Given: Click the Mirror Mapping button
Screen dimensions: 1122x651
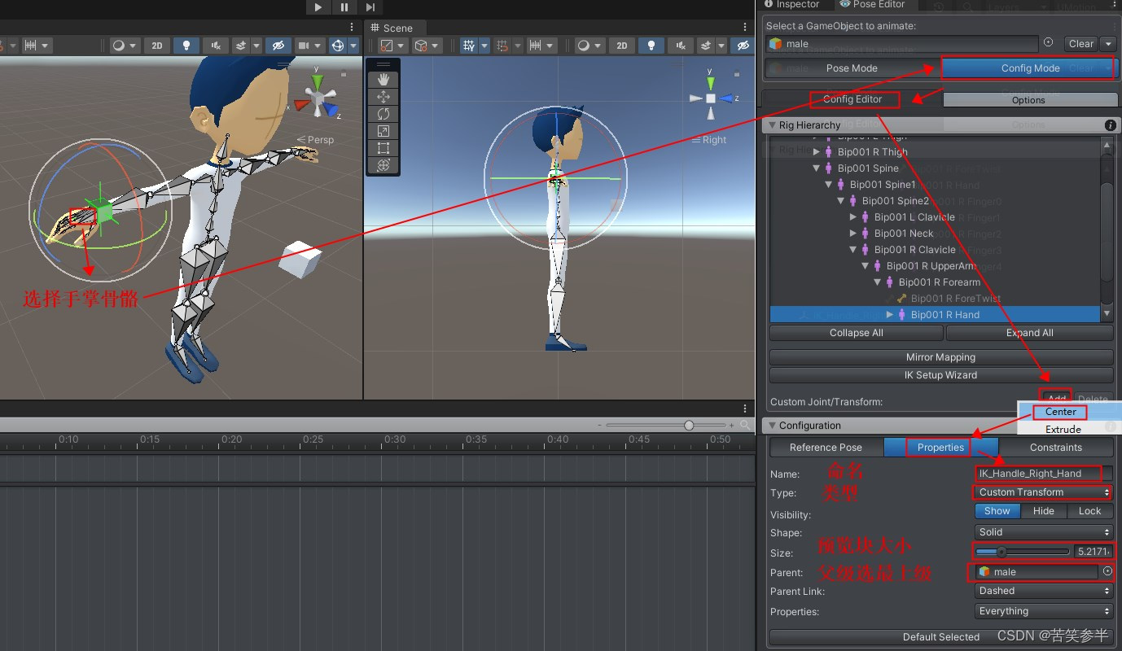Looking at the screenshot, I should pos(940,356).
